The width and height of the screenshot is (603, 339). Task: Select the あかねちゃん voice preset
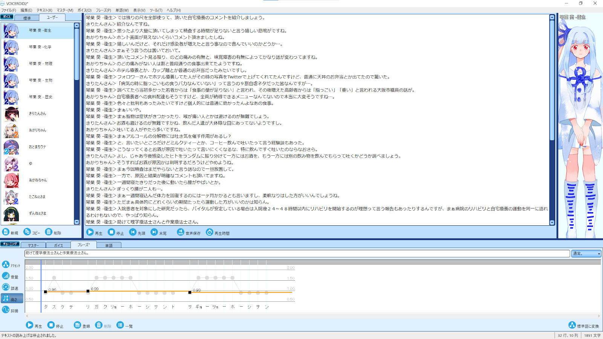38,180
